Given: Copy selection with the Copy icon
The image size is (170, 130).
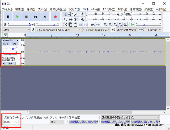Looking at the screenshot, I should 70,25.
